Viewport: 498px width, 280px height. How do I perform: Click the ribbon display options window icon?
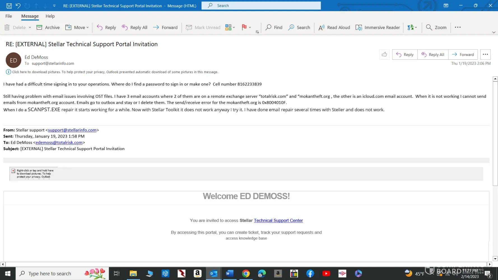[x=446, y=6]
